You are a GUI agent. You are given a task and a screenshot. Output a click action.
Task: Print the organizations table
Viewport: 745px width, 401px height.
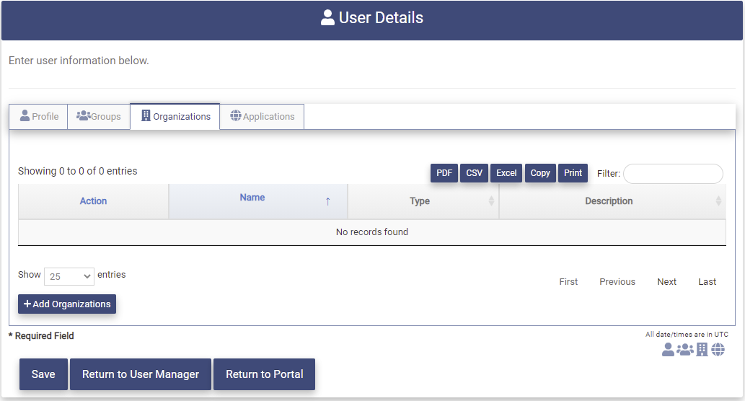(x=573, y=173)
